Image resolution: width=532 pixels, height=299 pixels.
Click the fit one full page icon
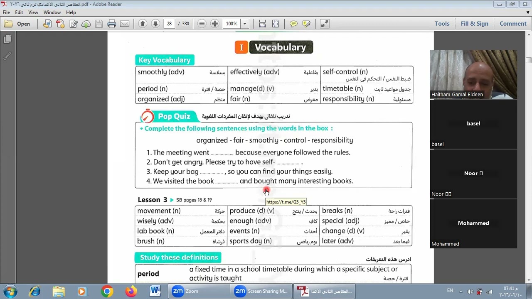click(x=276, y=24)
